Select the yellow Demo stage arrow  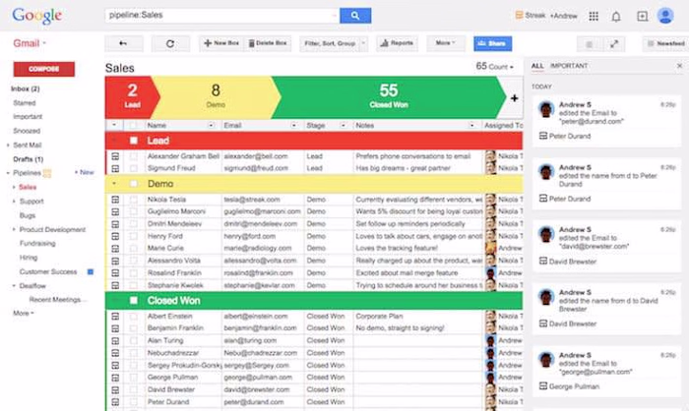pos(216,97)
